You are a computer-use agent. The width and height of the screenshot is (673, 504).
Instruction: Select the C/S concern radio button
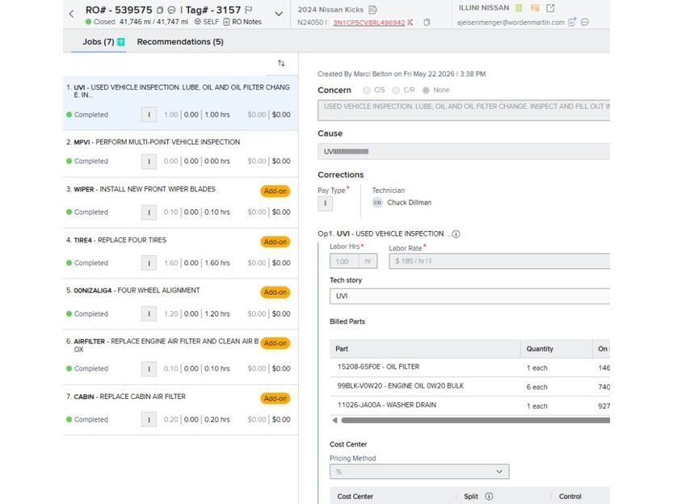point(366,90)
